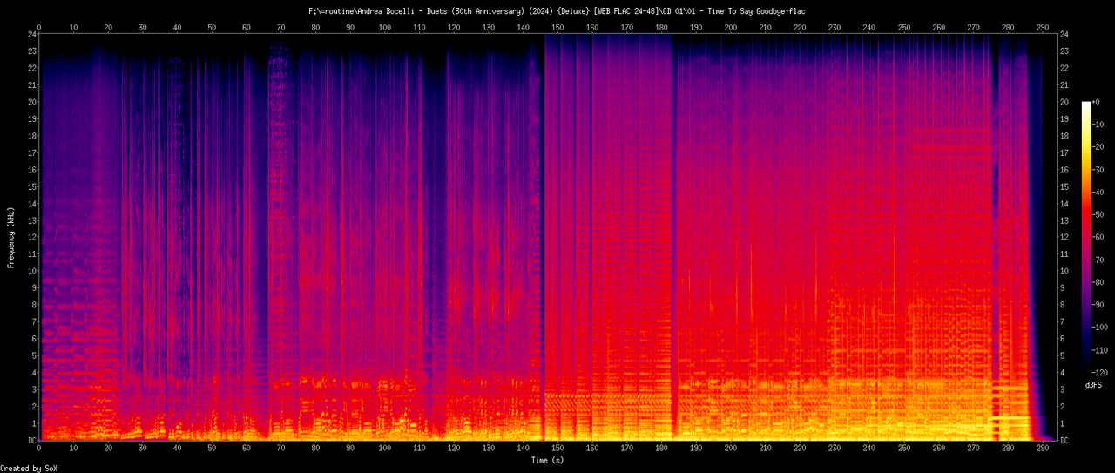
Task: Click the '24' tick on right frequency axis
Action: pos(1065,34)
